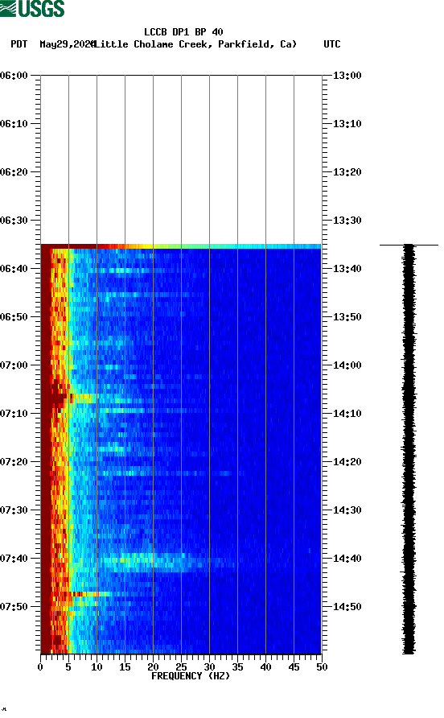Click the '45' frequency axis label
This screenshot has width=444, height=718.
(x=294, y=667)
